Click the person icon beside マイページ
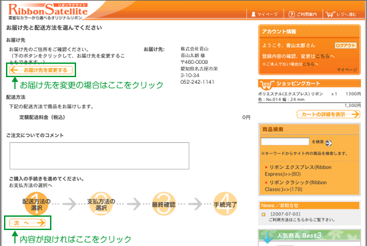The height and width of the screenshot is (246, 367). [254, 14]
